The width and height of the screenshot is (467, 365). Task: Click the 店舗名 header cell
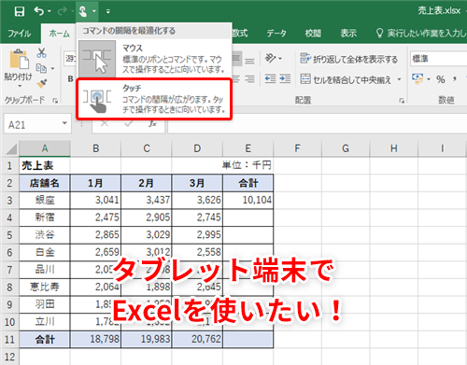pos(45,183)
